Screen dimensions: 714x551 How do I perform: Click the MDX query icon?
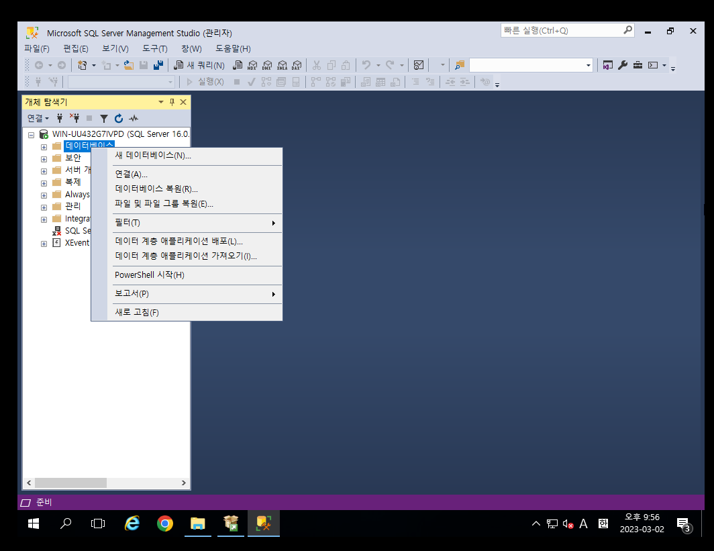pos(252,65)
